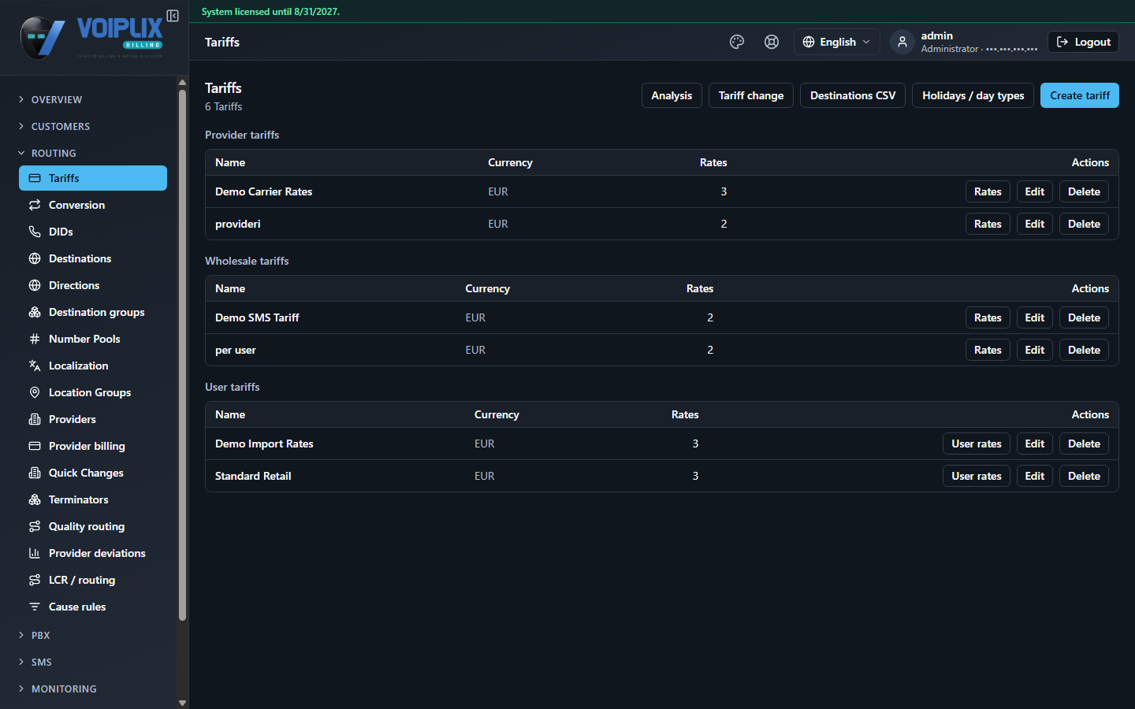Open Holidays / day types
Viewport: 1135px width, 709px height.
(973, 95)
